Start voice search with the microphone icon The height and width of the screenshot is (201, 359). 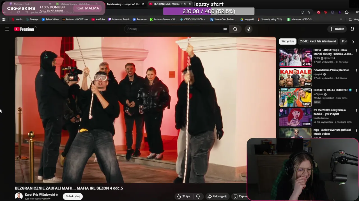(248, 29)
